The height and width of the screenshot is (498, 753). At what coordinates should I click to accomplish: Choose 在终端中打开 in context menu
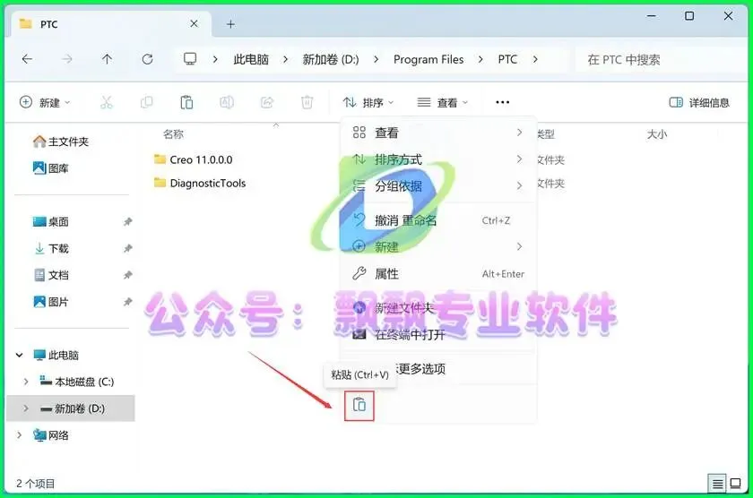click(x=438, y=334)
